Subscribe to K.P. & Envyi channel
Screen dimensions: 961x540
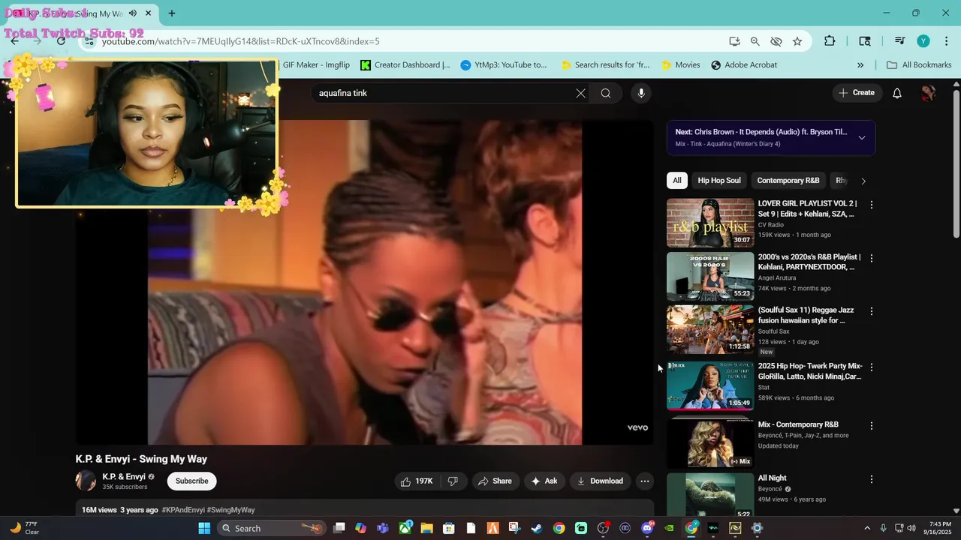192,481
